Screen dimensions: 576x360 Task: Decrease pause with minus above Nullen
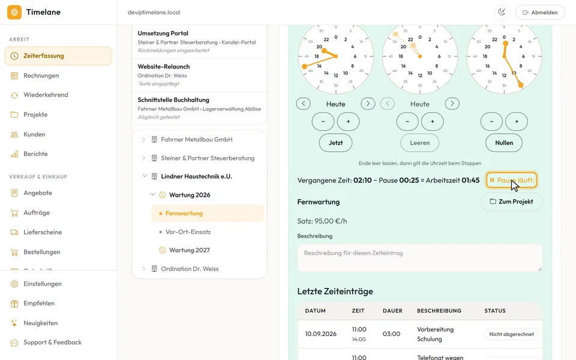click(x=491, y=122)
